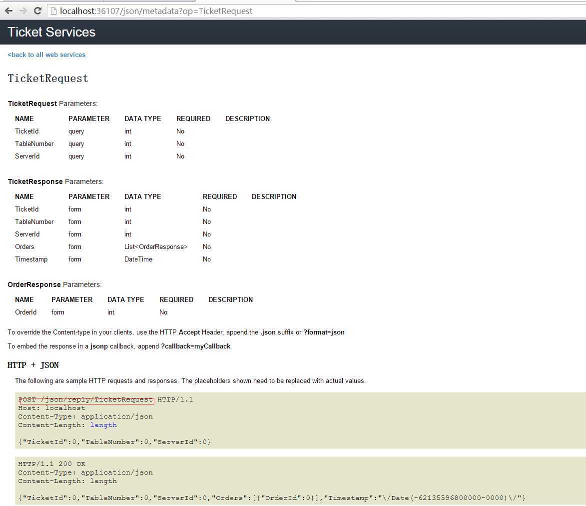This screenshot has height=506, width=586.
Task: Click ServerId in the TicketRequest table
Action: tap(27, 156)
